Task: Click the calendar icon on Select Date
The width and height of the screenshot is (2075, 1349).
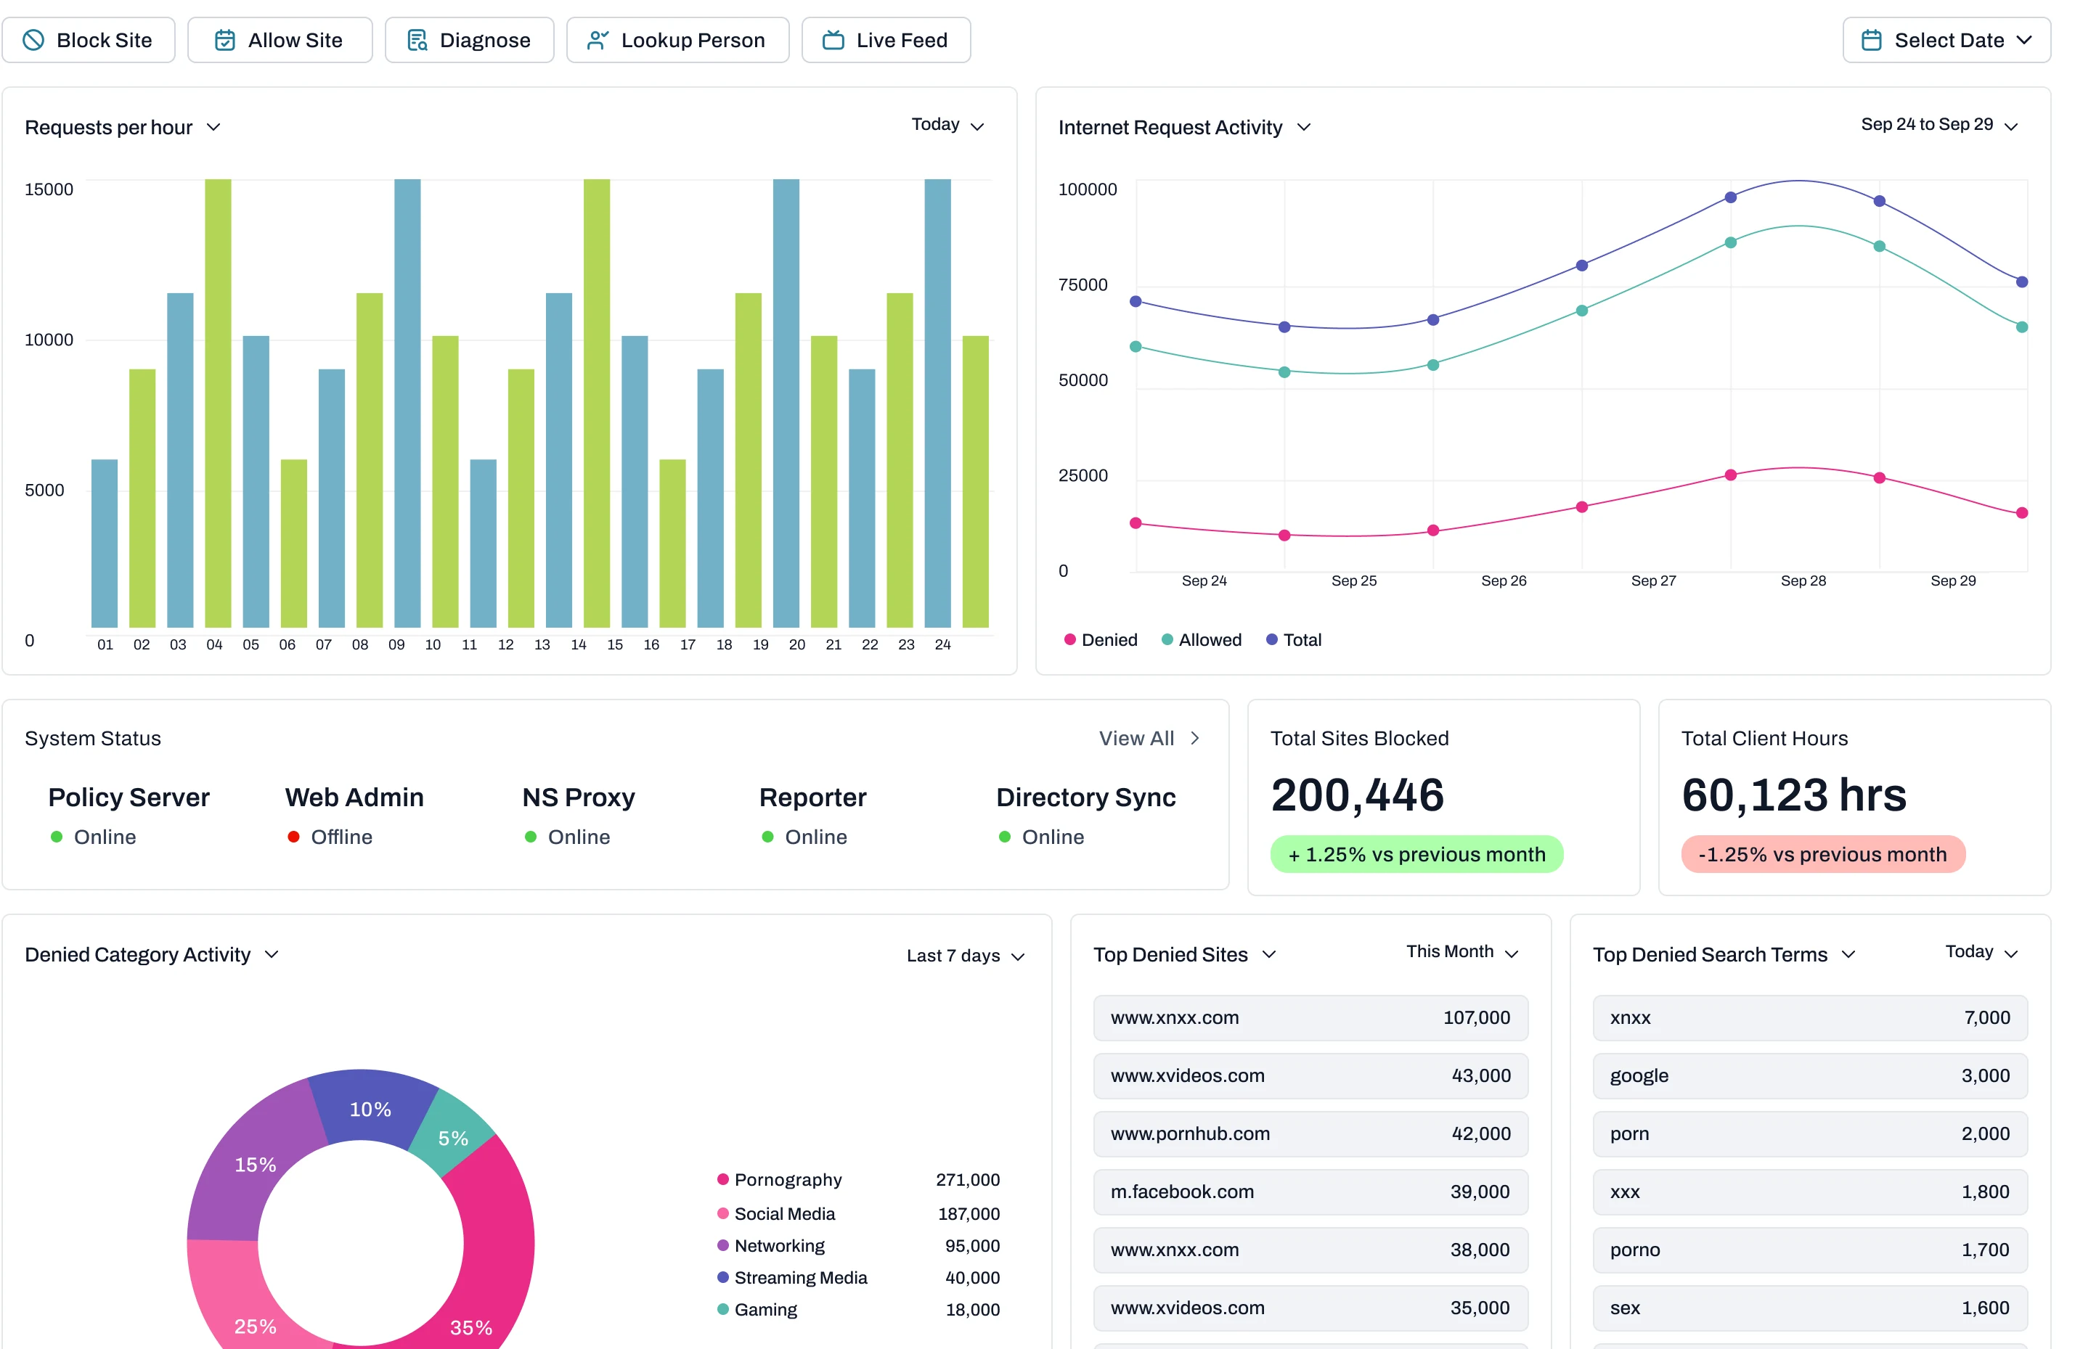Action: 1871,40
